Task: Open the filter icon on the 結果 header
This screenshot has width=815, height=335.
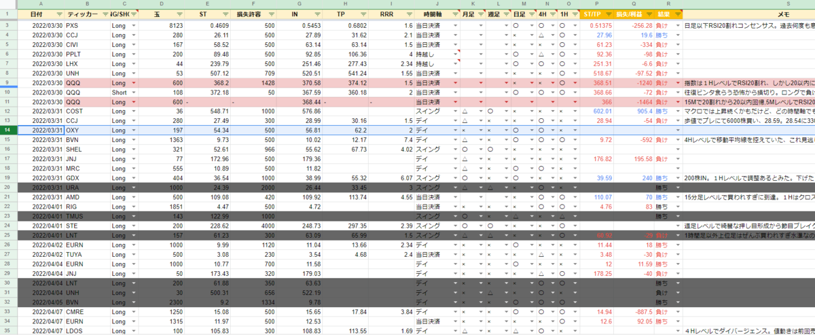Action: point(677,14)
